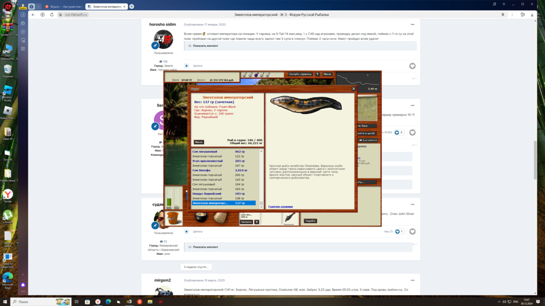Open browser downloads panel

tap(532, 15)
